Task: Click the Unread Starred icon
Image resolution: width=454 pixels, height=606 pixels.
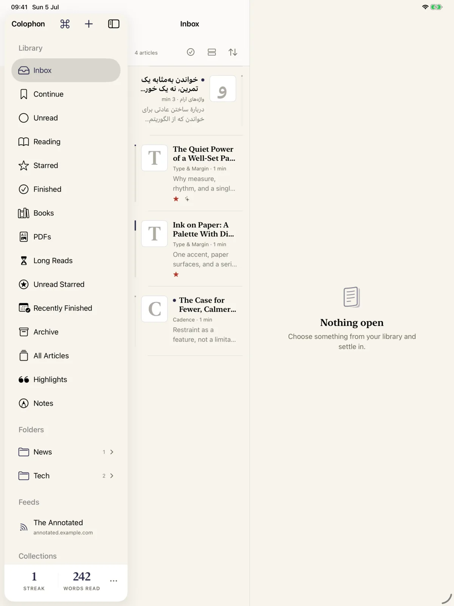Action: pyautogui.click(x=23, y=284)
